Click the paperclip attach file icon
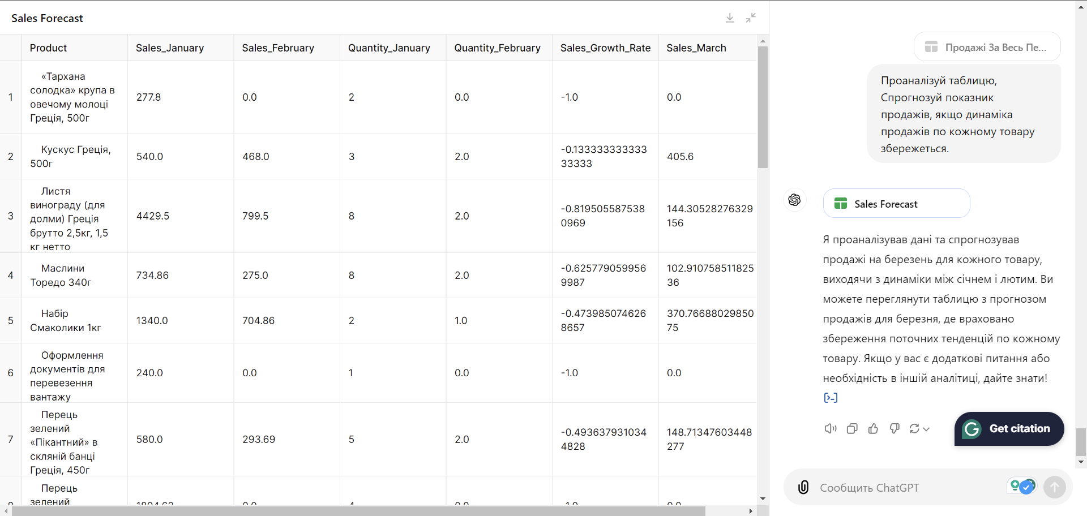Image resolution: width=1087 pixels, height=516 pixels. (803, 487)
